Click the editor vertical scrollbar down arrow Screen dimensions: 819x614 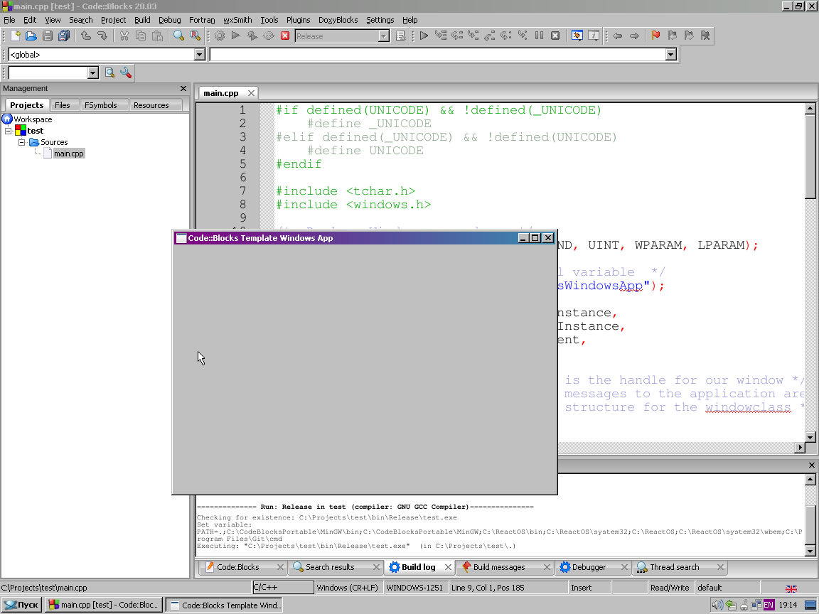810,436
